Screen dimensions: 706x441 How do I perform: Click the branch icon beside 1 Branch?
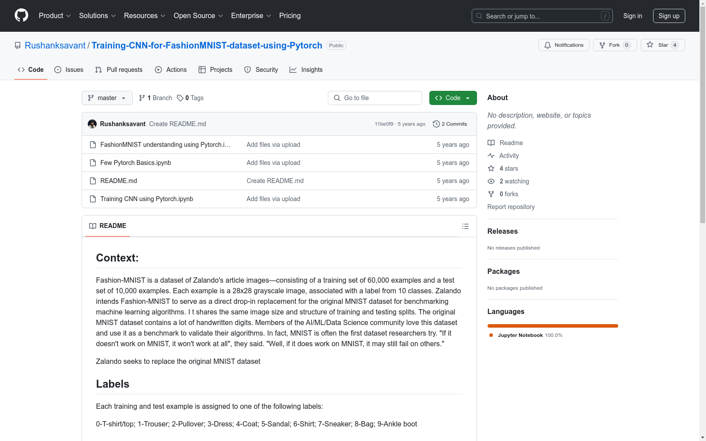point(142,98)
